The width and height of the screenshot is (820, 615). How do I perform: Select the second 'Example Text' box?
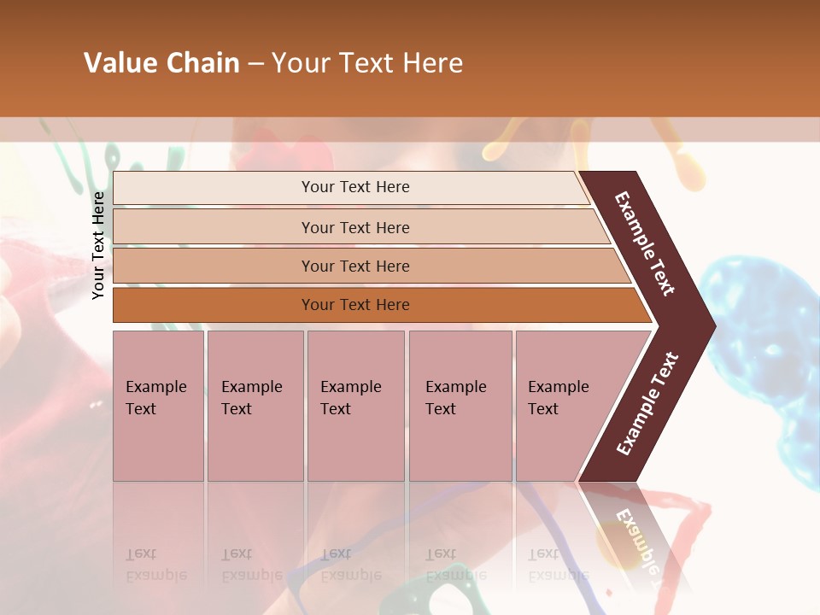[255, 406]
